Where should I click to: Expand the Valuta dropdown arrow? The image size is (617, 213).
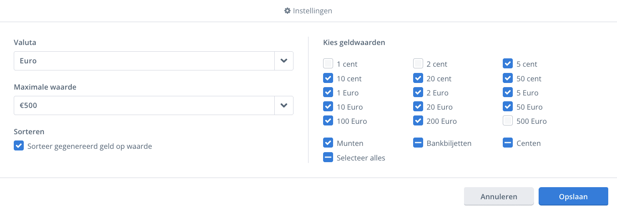tap(284, 61)
